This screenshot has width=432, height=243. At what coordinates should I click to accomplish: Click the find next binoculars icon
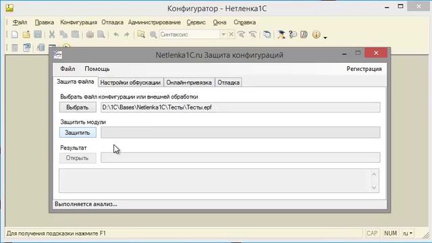[242, 34]
